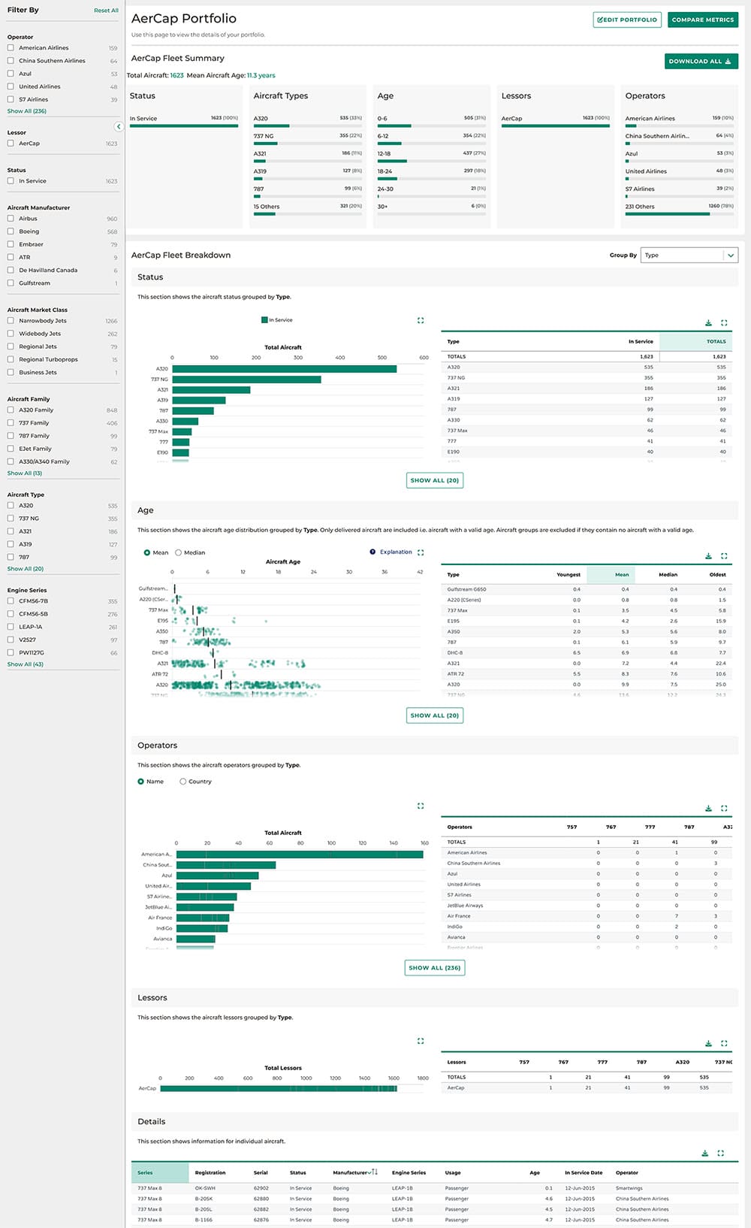Expand the Status bar chart to fullscreen
The width and height of the screenshot is (751, 1228).
(421, 320)
